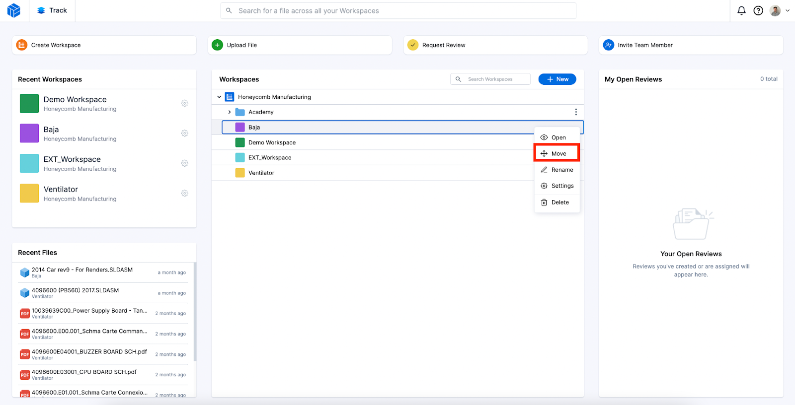Viewport: 795px width, 405px height.
Task: Click the blue New workspace button
Action: (x=557, y=79)
